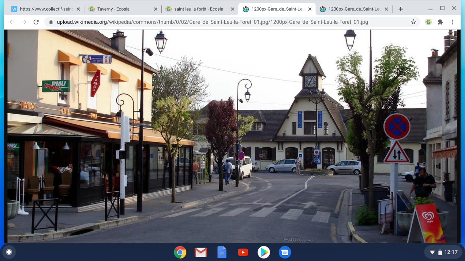Open Chrome's three-dot menu
The height and width of the screenshot is (261, 465).
[452, 22]
